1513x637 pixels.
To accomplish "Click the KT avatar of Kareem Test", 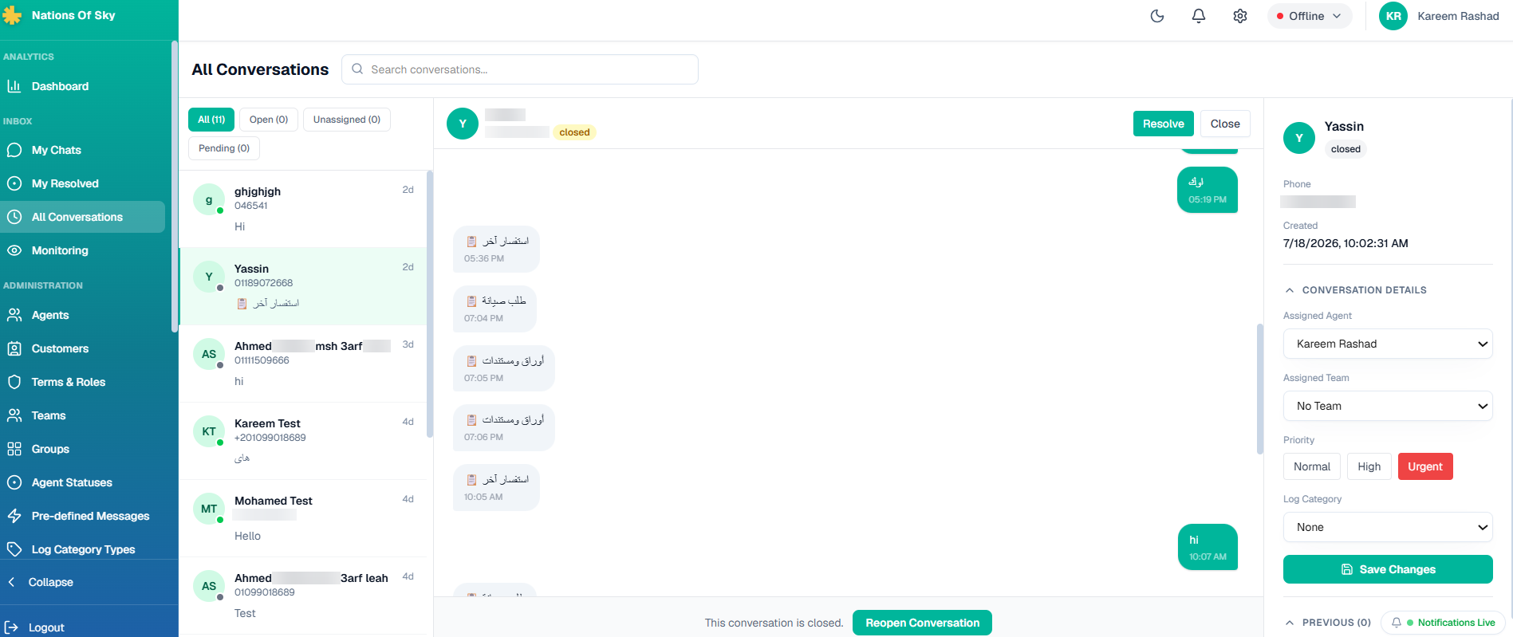I will (209, 431).
